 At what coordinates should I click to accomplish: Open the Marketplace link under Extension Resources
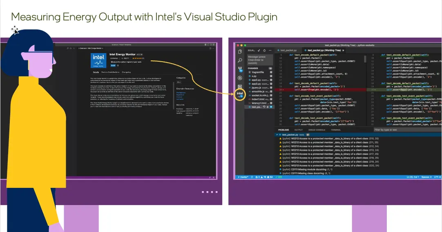coord(181,92)
